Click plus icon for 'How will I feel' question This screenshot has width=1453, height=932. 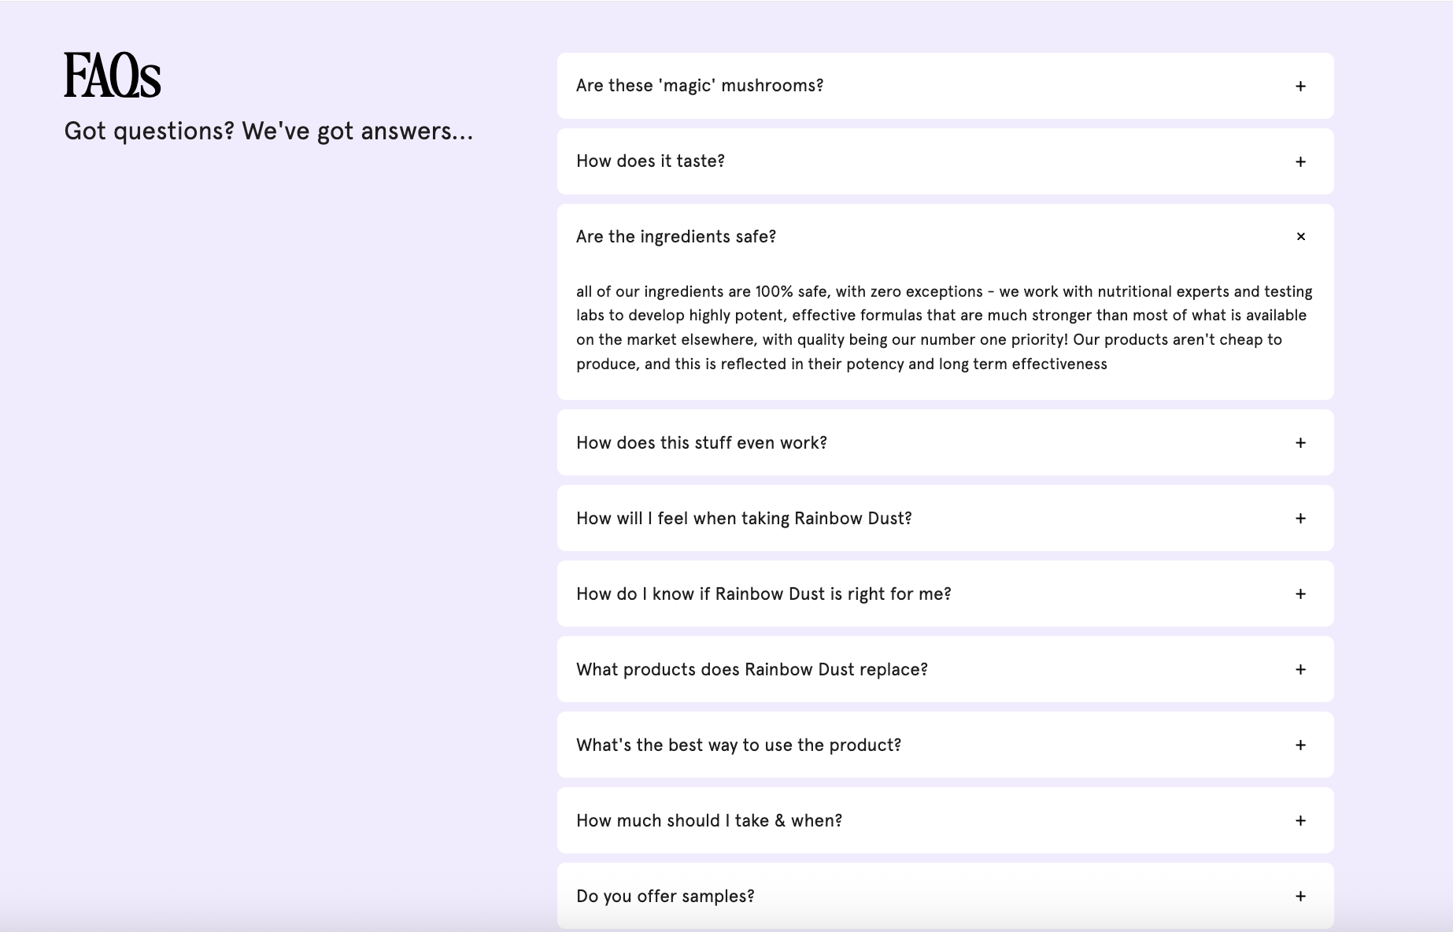[x=1300, y=519]
